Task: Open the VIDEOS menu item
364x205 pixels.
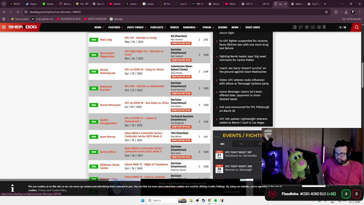Action: (x=174, y=27)
